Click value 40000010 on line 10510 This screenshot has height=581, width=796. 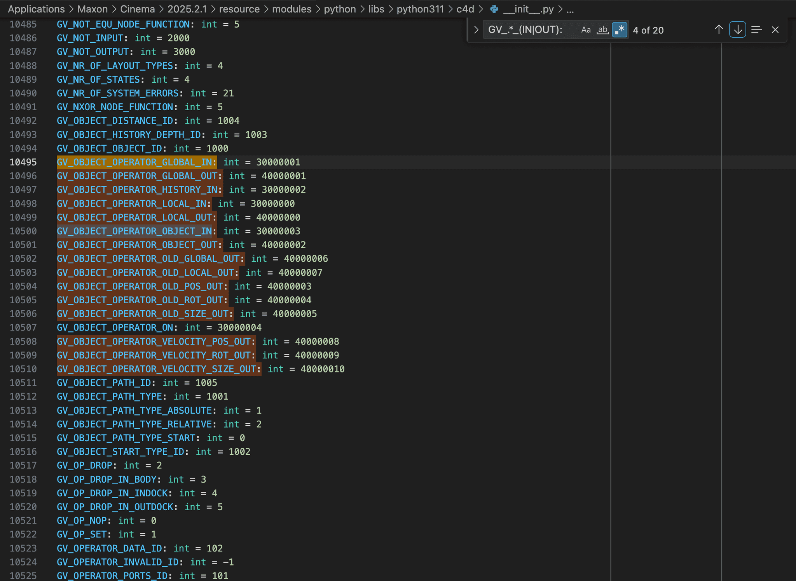pyautogui.click(x=323, y=369)
